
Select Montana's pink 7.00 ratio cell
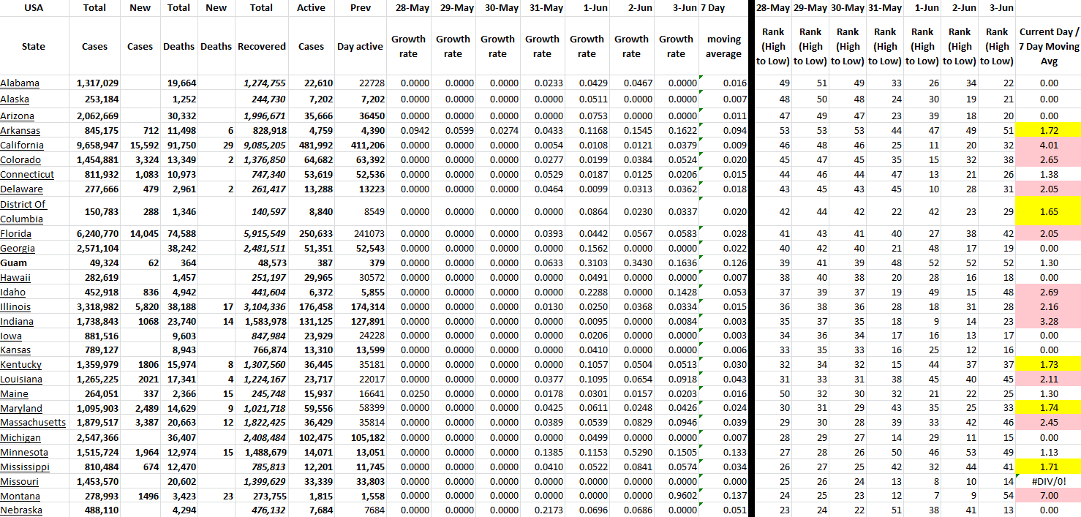(1048, 496)
